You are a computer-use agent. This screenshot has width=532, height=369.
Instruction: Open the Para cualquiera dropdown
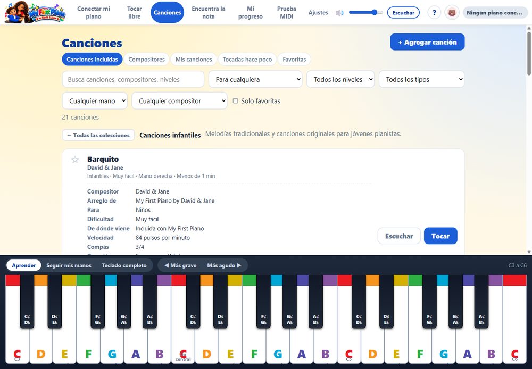(255, 79)
